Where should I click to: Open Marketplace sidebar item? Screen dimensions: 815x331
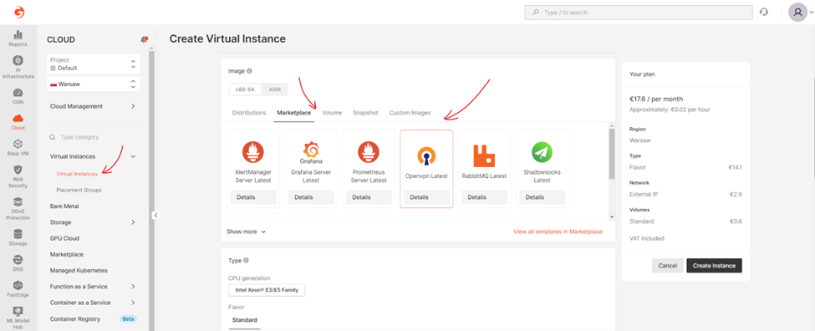click(67, 255)
